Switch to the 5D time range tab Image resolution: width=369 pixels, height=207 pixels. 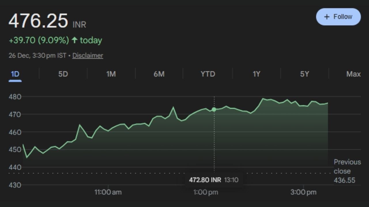click(x=63, y=74)
